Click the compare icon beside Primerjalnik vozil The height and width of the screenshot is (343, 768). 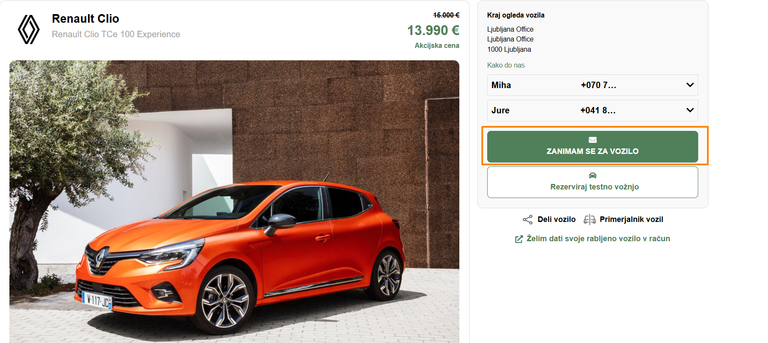click(589, 219)
